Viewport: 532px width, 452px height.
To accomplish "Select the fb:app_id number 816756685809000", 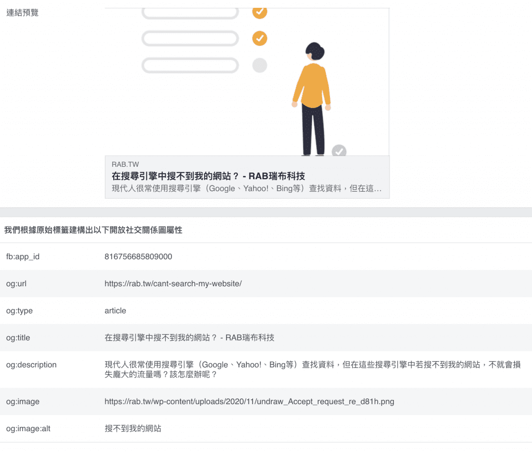I will pos(138,257).
